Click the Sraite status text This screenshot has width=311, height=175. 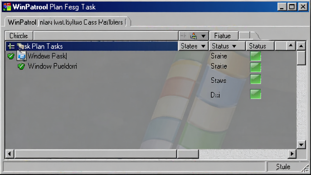click(x=219, y=66)
